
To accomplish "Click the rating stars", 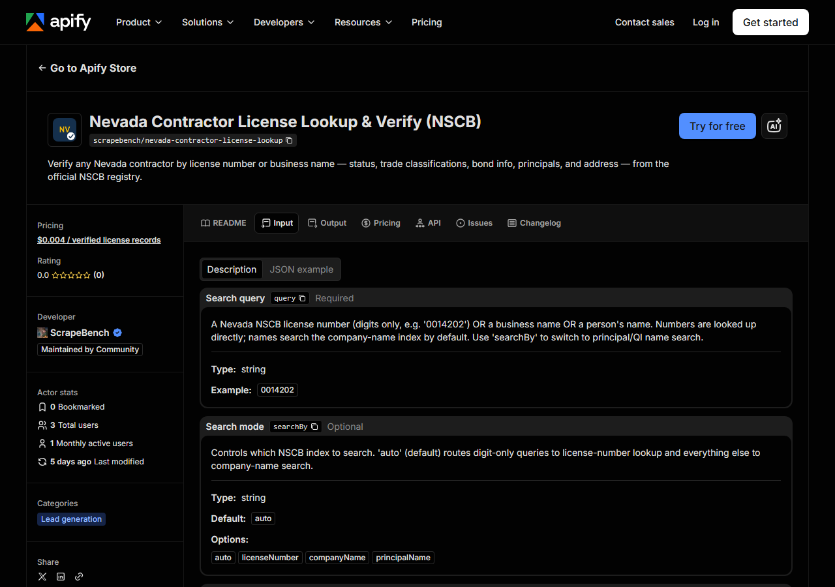I will click(71, 275).
